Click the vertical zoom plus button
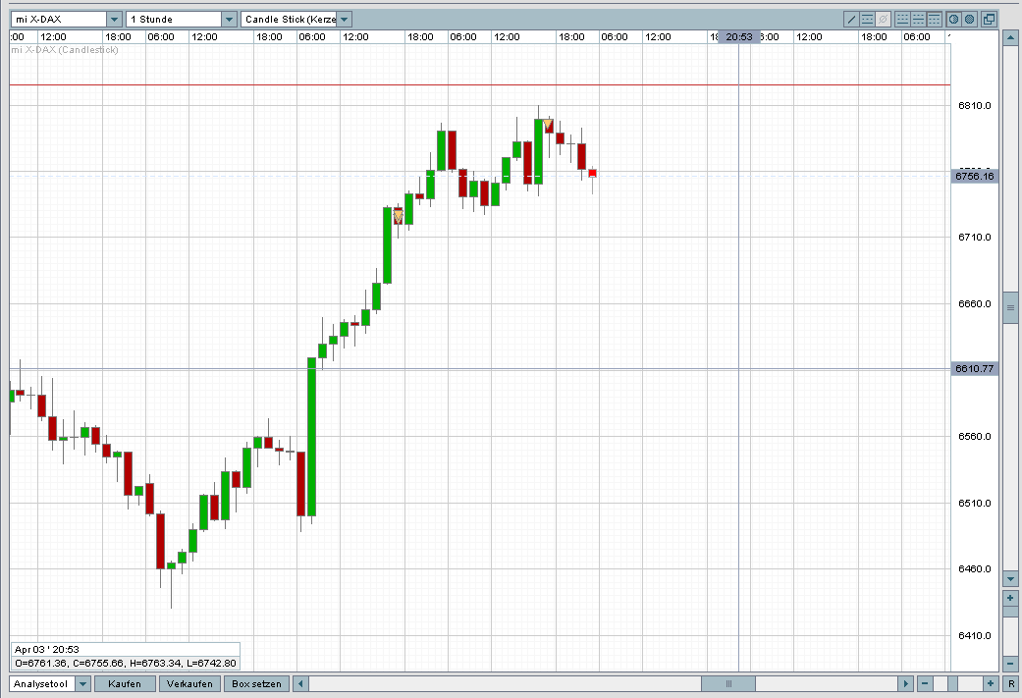 [1011, 598]
